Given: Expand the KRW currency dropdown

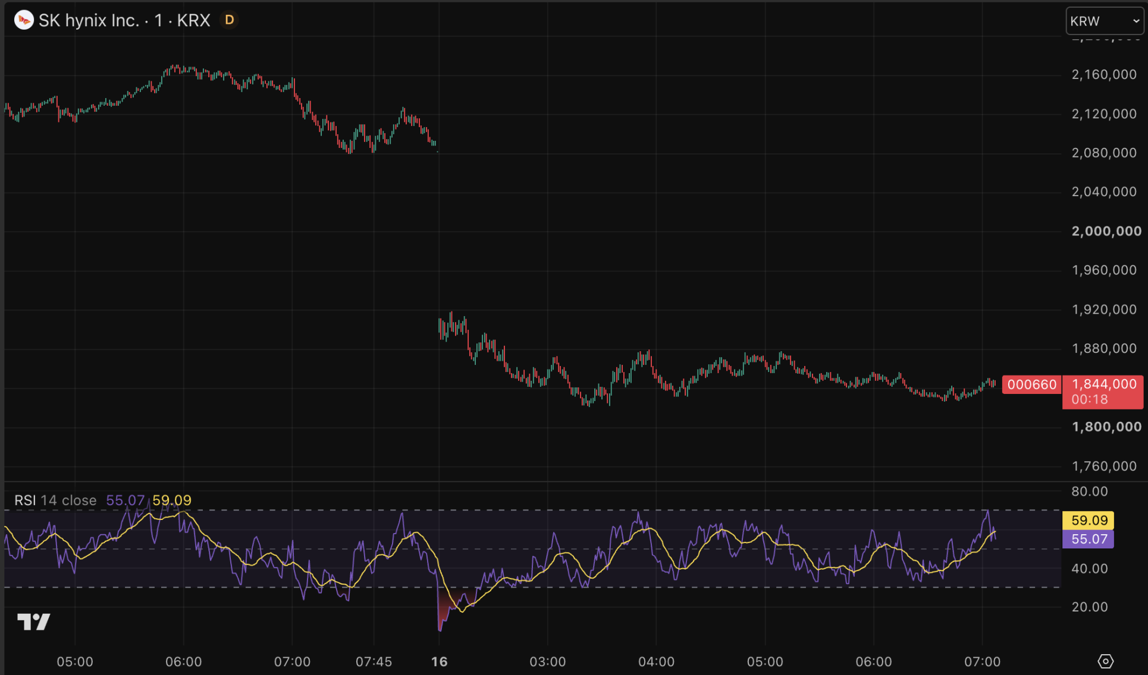Looking at the screenshot, I should coord(1105,21).
